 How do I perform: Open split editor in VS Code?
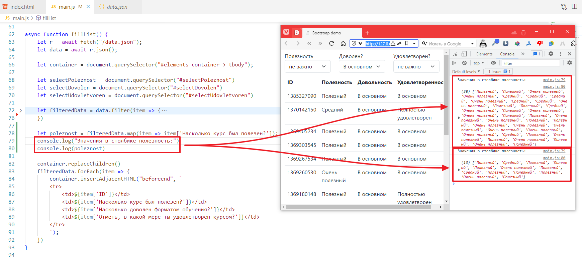pos(574,6)
